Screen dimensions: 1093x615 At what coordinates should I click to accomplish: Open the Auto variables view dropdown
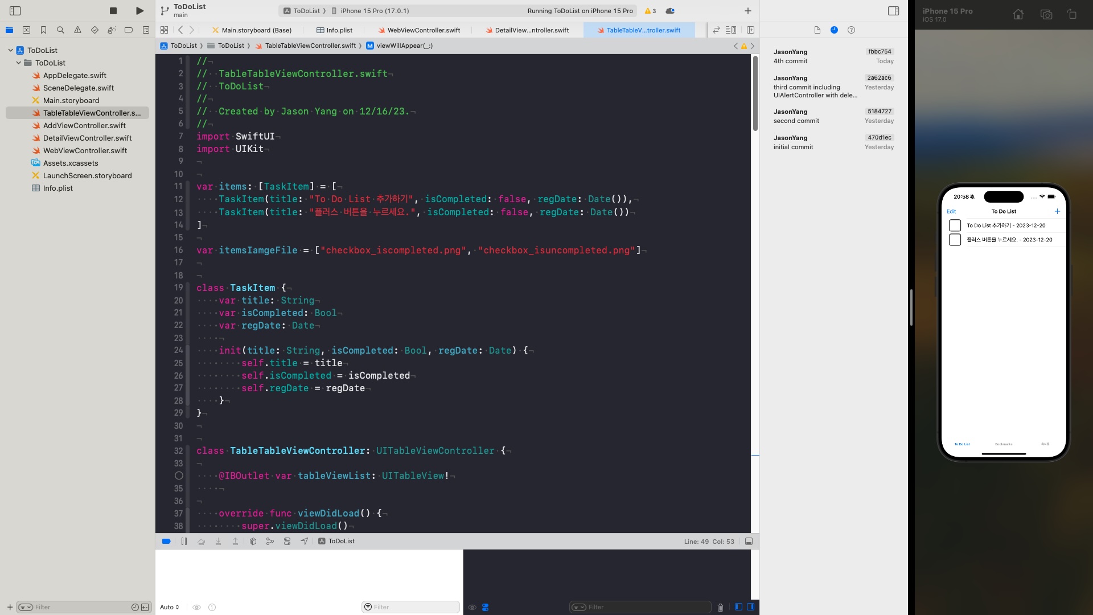tap(170, 608)
